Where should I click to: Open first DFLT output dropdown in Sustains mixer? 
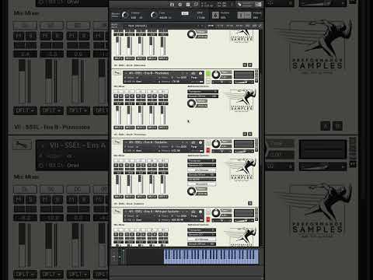(x=118, y=197)
